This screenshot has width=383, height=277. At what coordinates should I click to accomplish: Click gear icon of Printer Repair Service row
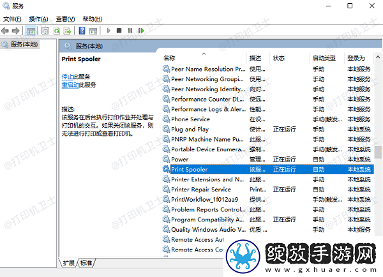pyautogui.click(x=167, y=190)
